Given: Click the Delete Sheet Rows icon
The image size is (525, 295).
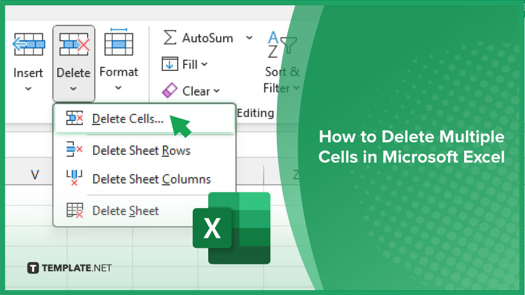Looking at the screenshot, I should coord(75,150).
